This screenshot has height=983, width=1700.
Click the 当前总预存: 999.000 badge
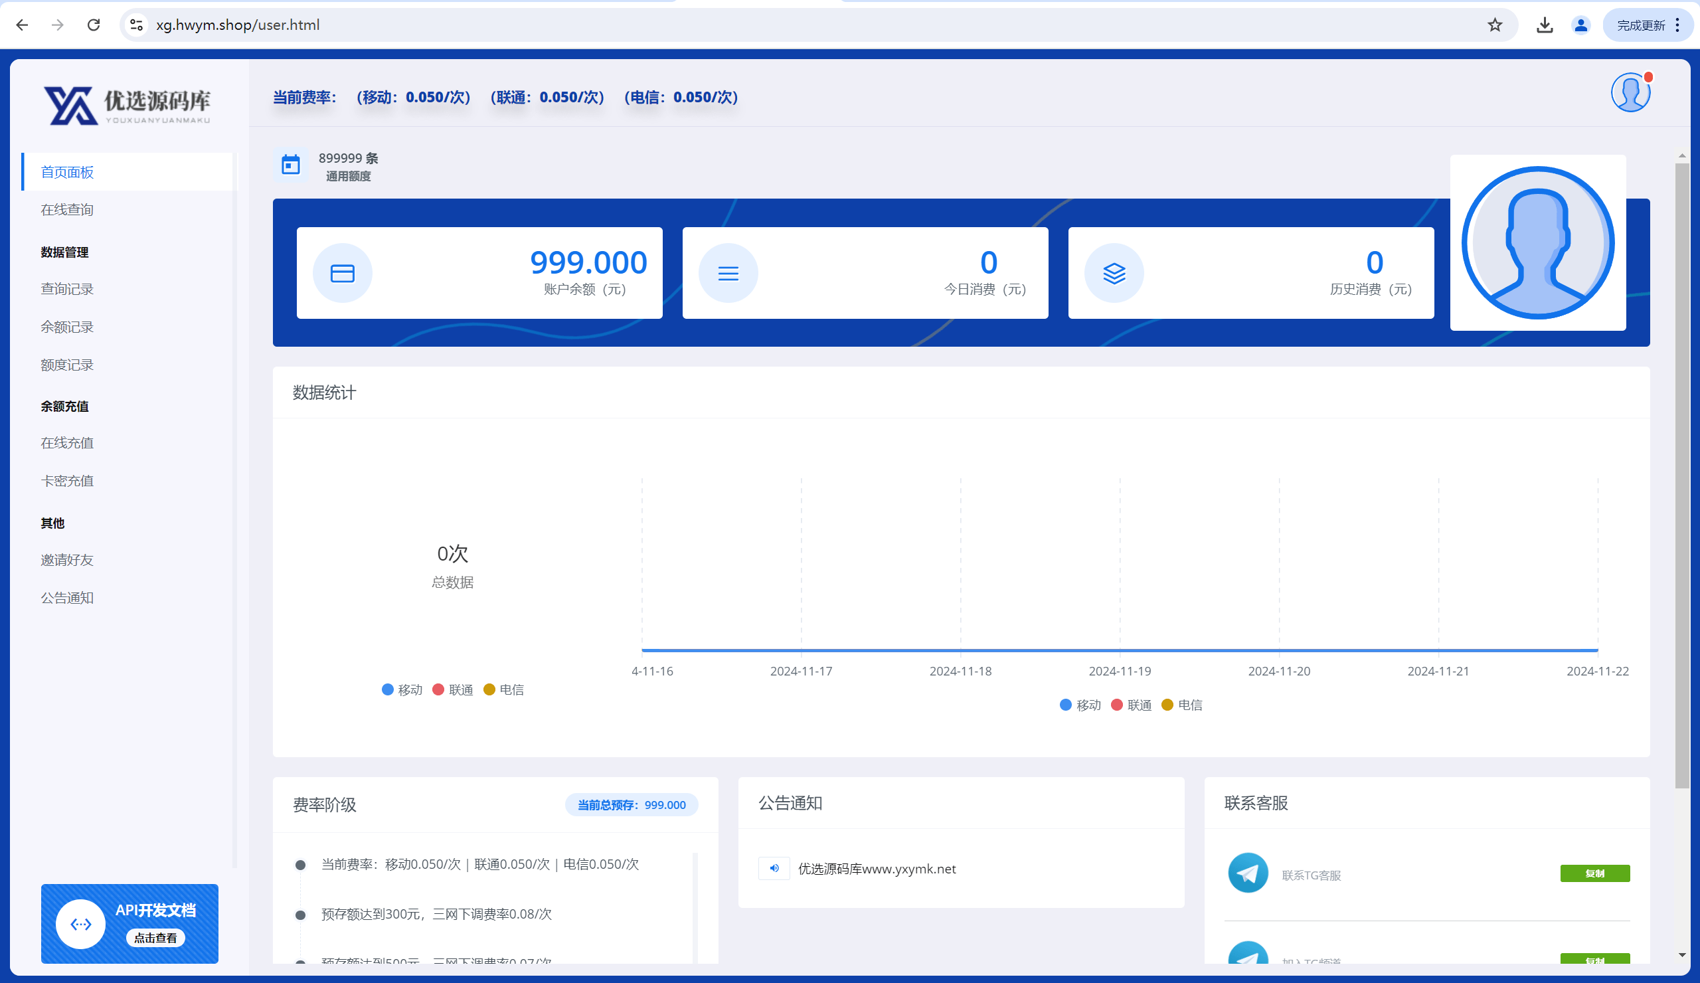[632, 804]
